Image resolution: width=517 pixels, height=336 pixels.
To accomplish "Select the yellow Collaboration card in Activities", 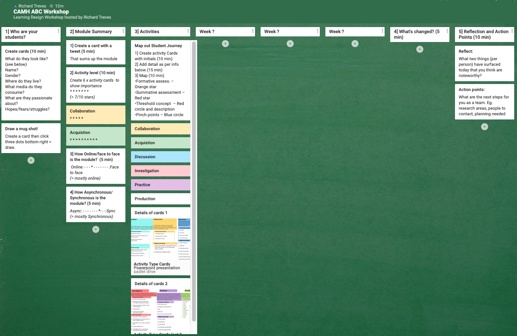I will (160, 129).
